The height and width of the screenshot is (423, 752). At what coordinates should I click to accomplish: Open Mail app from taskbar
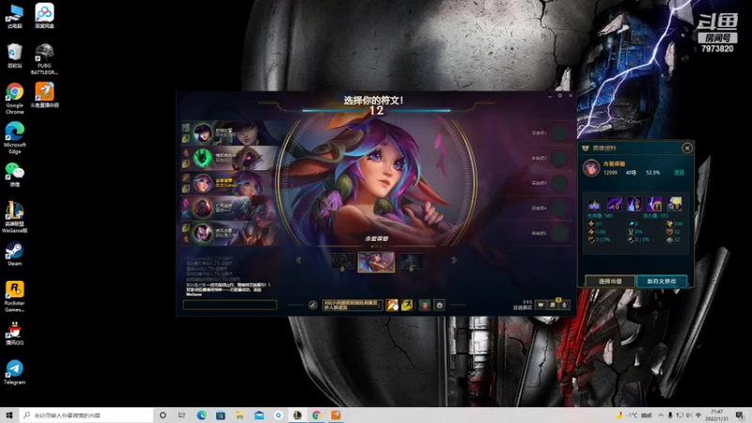point(259,415)
